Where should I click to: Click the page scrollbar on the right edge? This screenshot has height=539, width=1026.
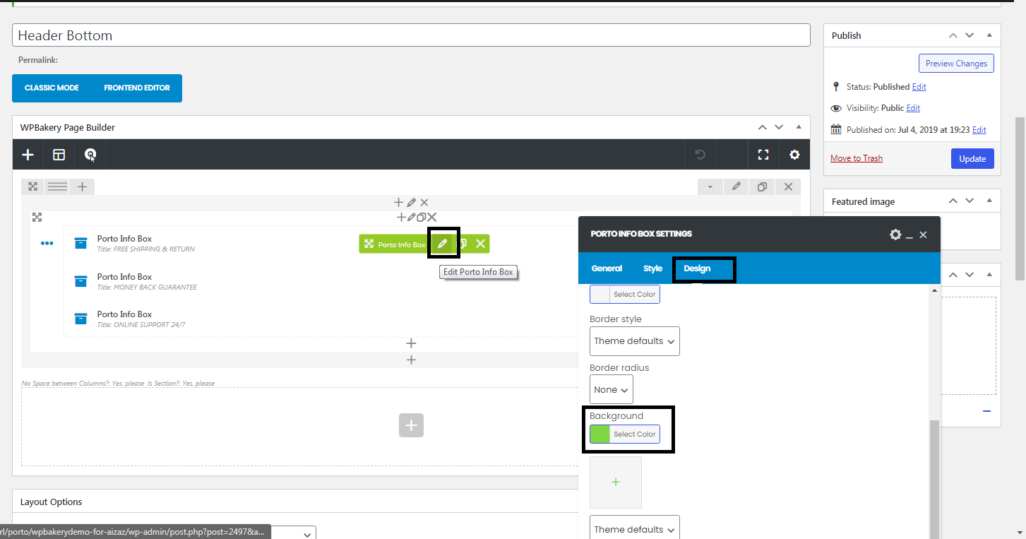pos(1020,198)
